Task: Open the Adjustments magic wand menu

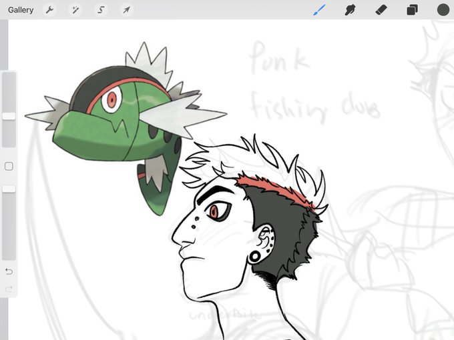Action: pyautogui.click(x=75, y=10)
